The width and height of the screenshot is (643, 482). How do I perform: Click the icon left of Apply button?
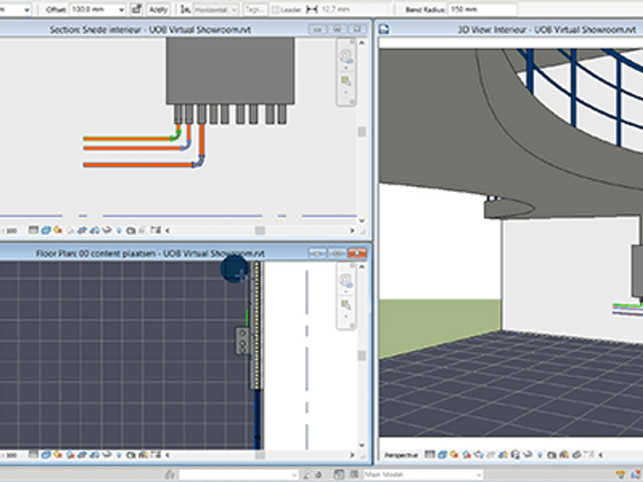point(137,10)
